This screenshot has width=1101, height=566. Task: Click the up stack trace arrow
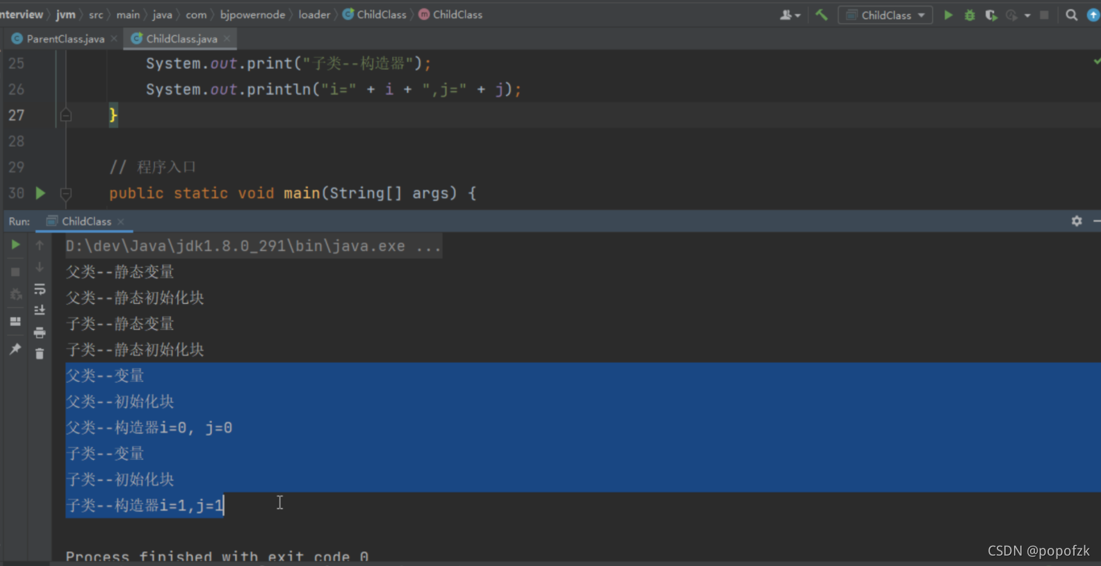point(40,245)
